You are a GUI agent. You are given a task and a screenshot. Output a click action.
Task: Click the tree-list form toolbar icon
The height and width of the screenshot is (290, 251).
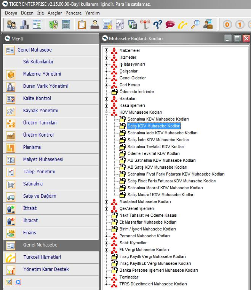coord(37,24)
